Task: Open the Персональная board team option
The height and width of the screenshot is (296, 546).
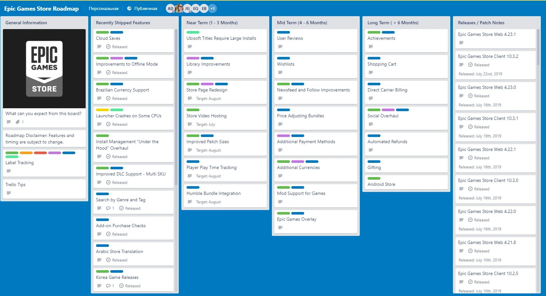Action: click(104, 9)
